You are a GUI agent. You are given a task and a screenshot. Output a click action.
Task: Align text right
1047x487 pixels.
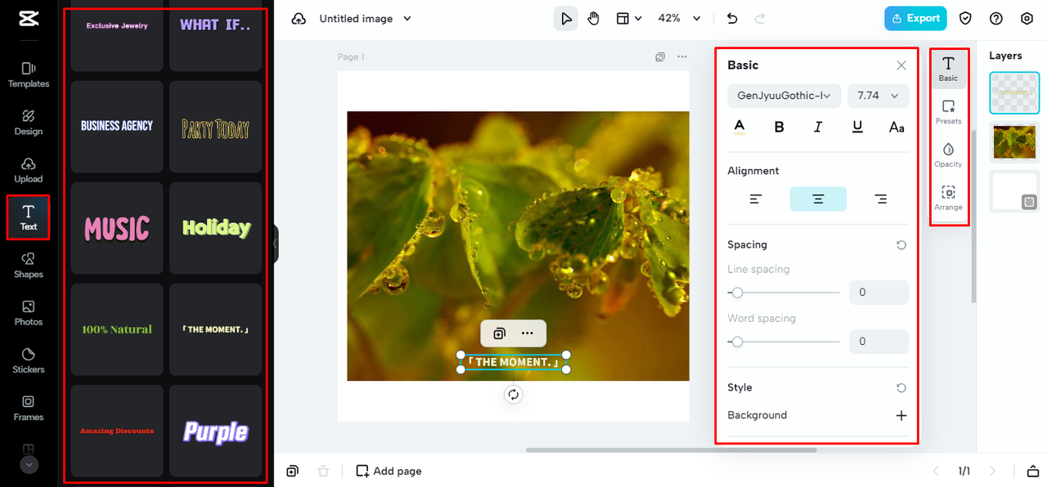tap(880, 199)
